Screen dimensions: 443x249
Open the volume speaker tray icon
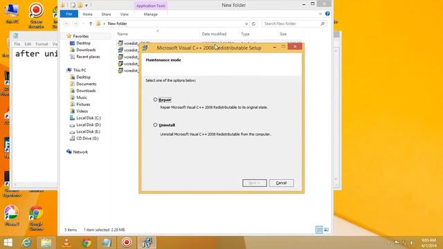[412, 243]
